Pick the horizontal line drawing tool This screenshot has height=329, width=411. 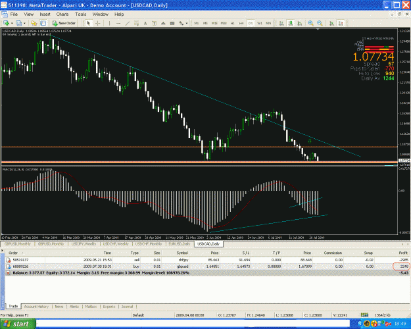[118, 23]
